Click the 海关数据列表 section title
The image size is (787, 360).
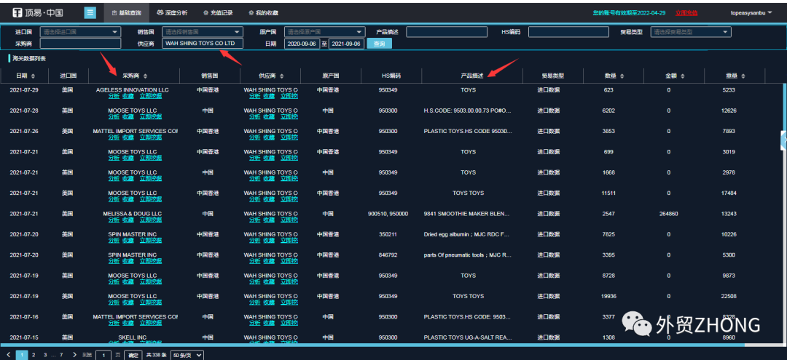click(x=28, y=59)
